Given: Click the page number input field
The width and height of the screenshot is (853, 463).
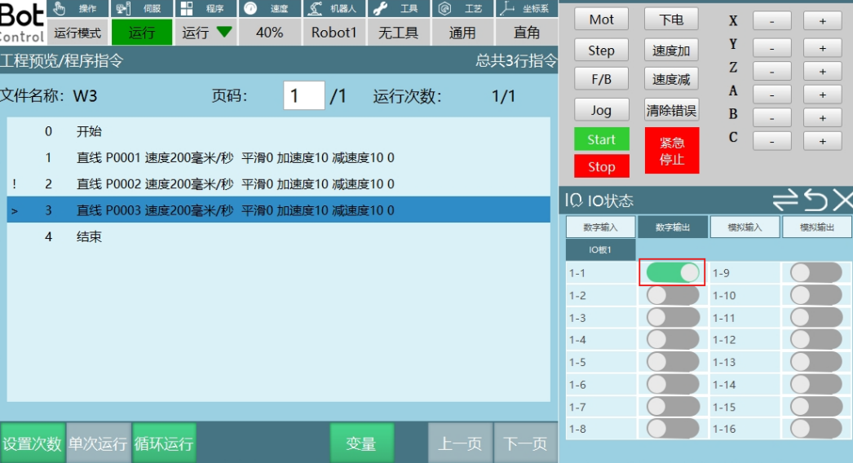Looking at the screenshot, I should click(x=304, y=95).
